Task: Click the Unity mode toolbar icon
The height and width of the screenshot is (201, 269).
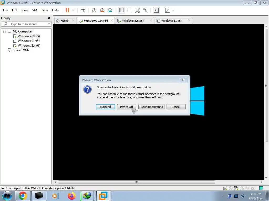Action: (x=145, y=10)
